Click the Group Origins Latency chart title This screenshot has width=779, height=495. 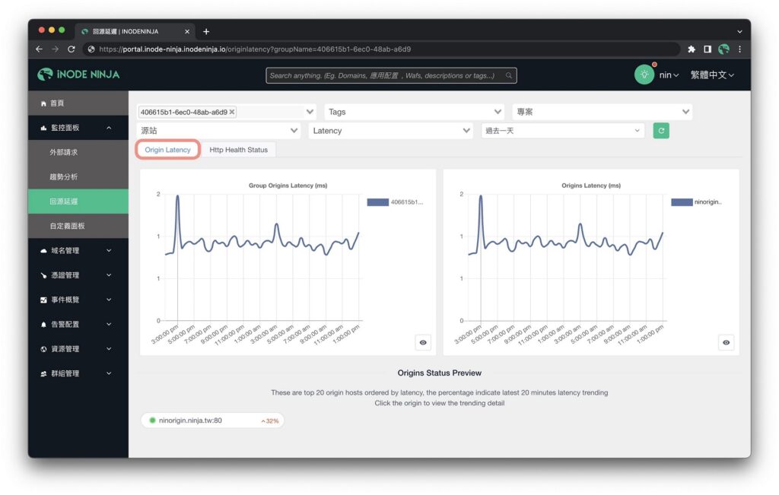click(288, 186)
